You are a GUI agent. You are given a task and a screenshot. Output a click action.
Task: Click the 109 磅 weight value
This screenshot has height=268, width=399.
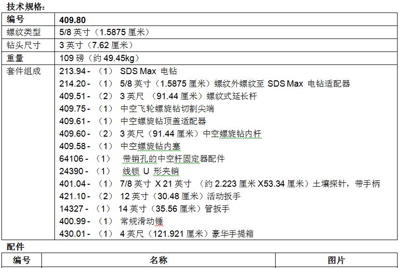click(99, 58)
